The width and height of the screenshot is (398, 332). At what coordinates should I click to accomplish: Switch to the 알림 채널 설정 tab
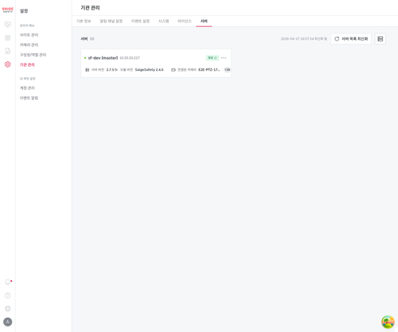111,21
